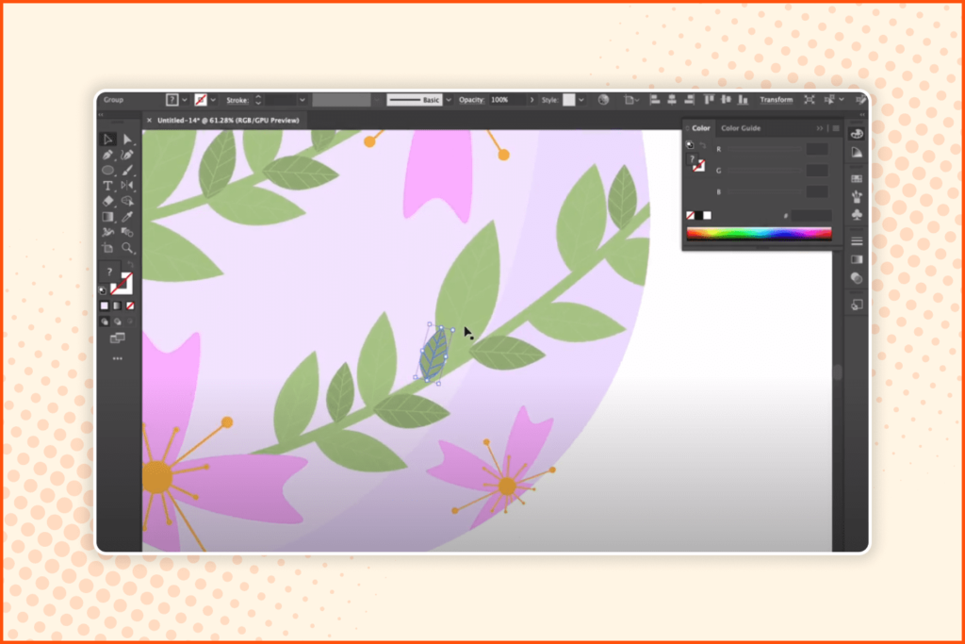Open the Gradient tool
This screenshot has height=644, width=965.
click(106, 217)
